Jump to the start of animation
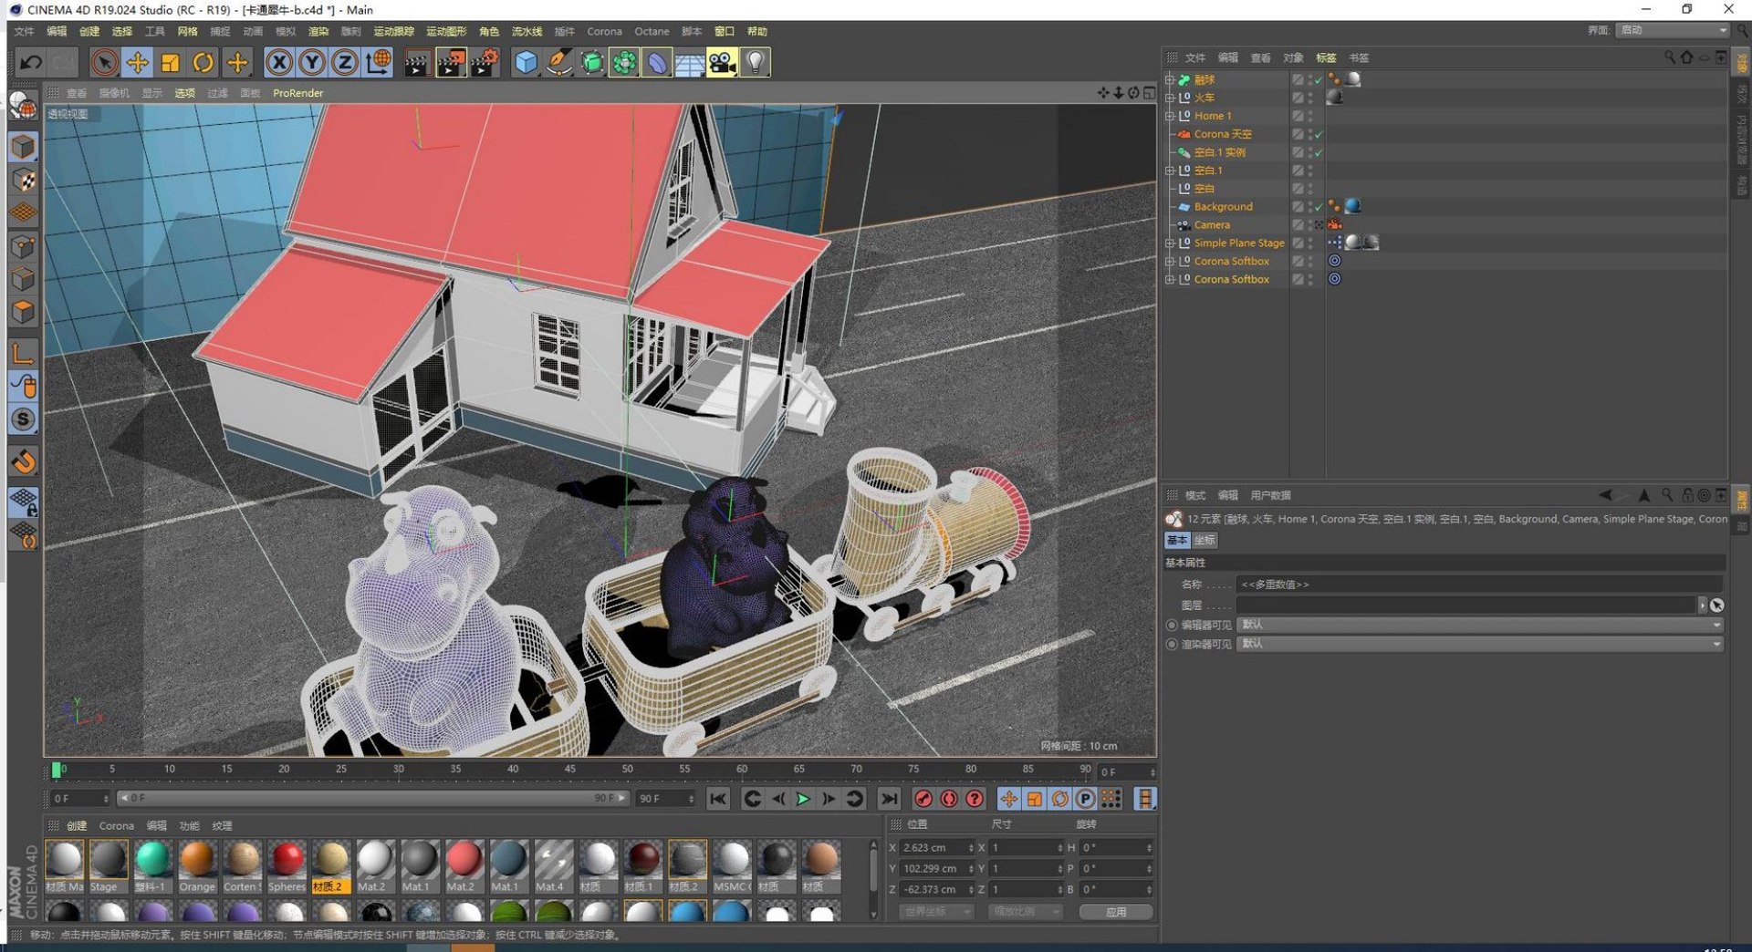The image size is (1752, 952). pos(718,799)
